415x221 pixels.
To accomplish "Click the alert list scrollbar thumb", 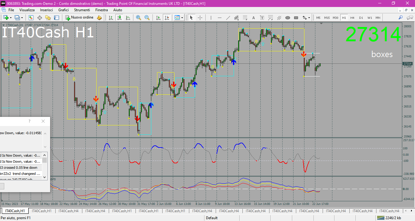I will [x=45, y=160].
